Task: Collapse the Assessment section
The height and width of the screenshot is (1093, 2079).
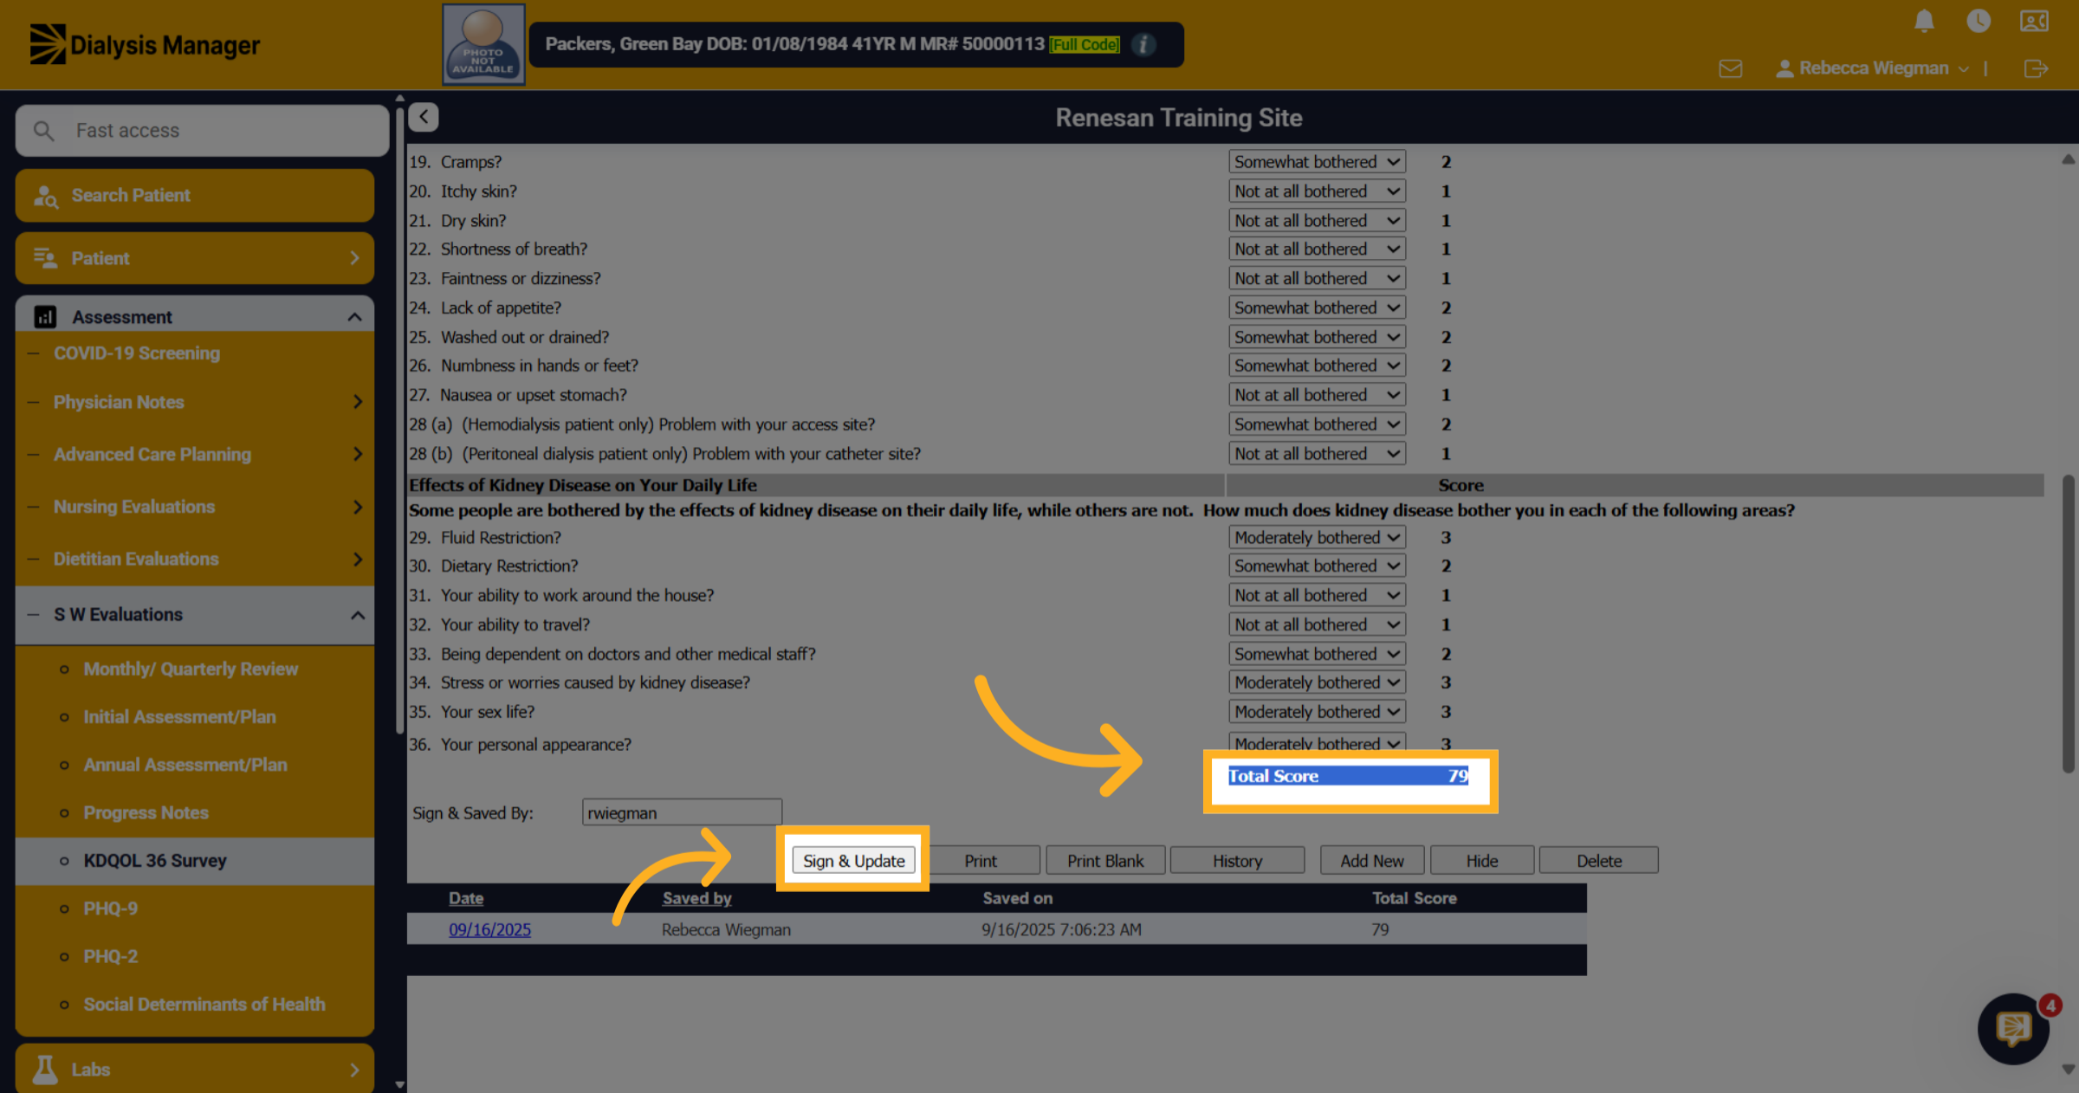Action: [354, 317]
